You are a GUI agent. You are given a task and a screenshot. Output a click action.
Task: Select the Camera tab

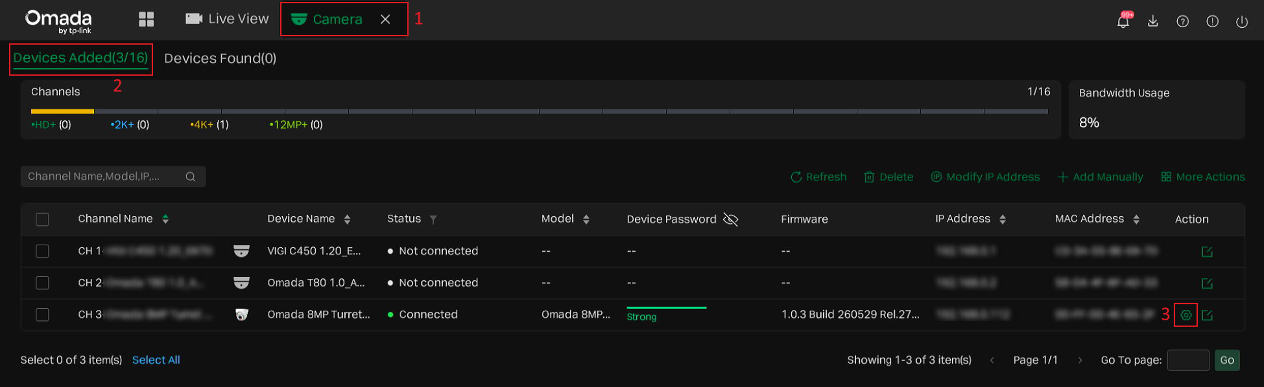click(x=326, y=19)
